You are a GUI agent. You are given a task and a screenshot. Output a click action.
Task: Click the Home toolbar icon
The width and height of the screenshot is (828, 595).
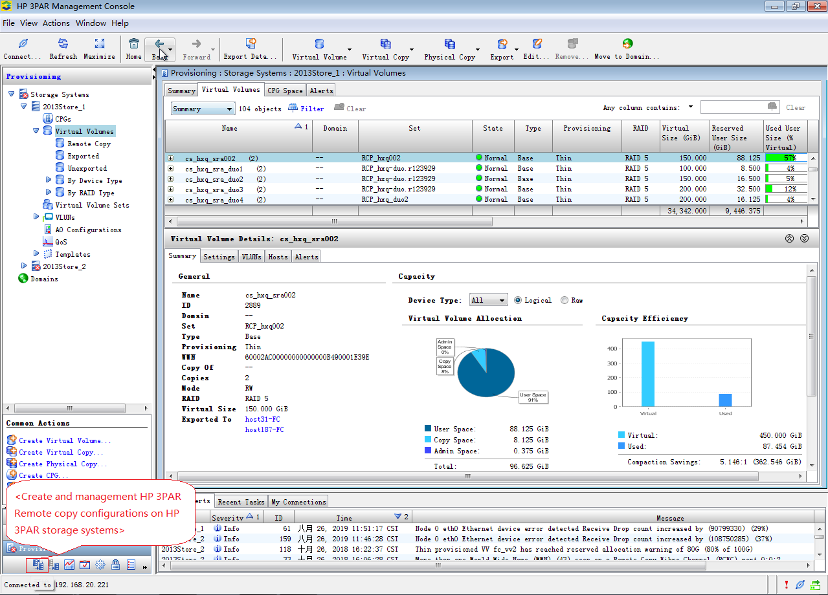pyautogui.click(x=133, y=44)
